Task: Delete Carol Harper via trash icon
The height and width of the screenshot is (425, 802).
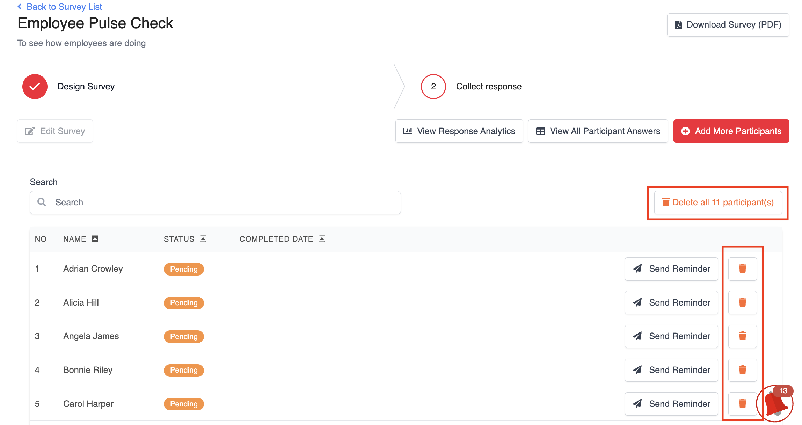Action: (742, 404)
